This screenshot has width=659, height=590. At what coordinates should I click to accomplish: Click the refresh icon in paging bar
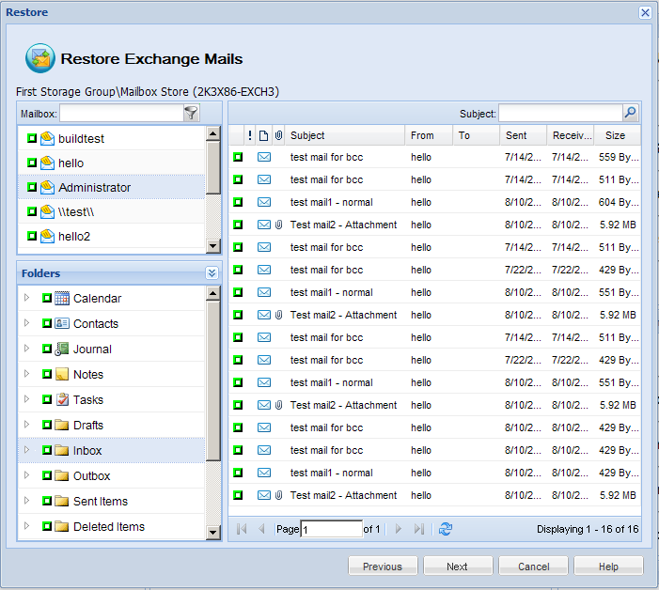coord(446,529)
